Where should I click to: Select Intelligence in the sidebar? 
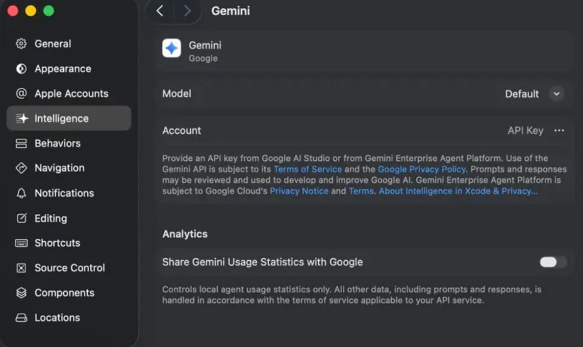click(x=69, y=118)
